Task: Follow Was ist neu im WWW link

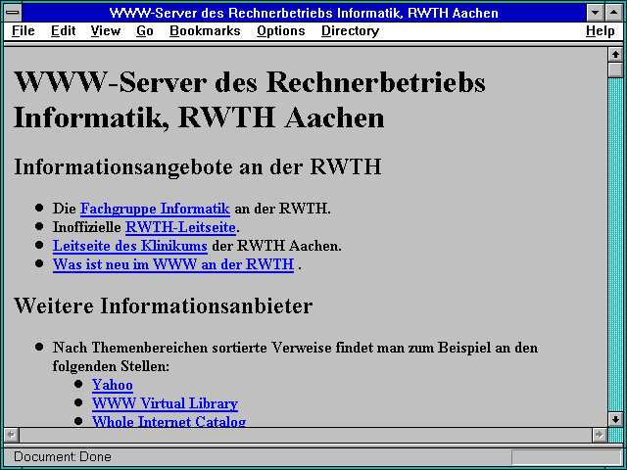Action: pos(173,264)
